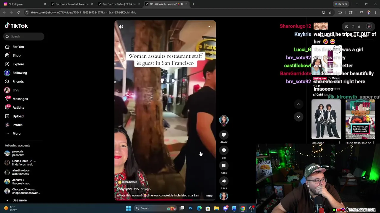Like the video with heart icon
The width and height of the screenshot is (380, 213).
tap(224, 135)
